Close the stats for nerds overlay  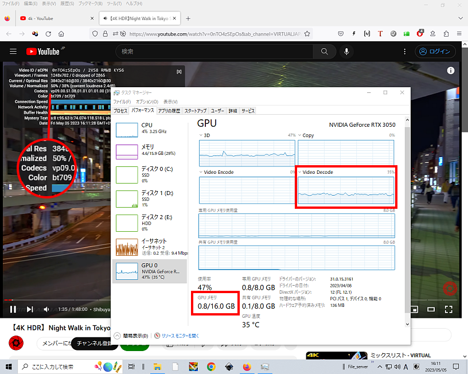(x=179, y=72)
